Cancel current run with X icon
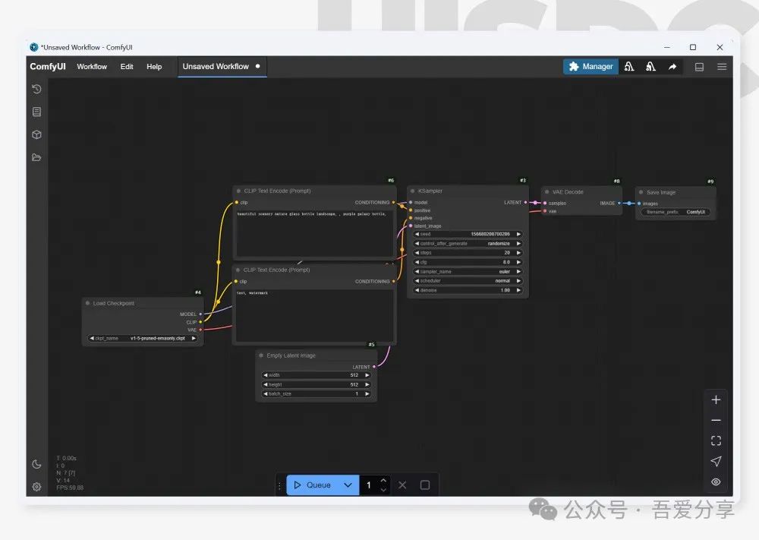This screenshot has width=759, height=540. point(402,485)
